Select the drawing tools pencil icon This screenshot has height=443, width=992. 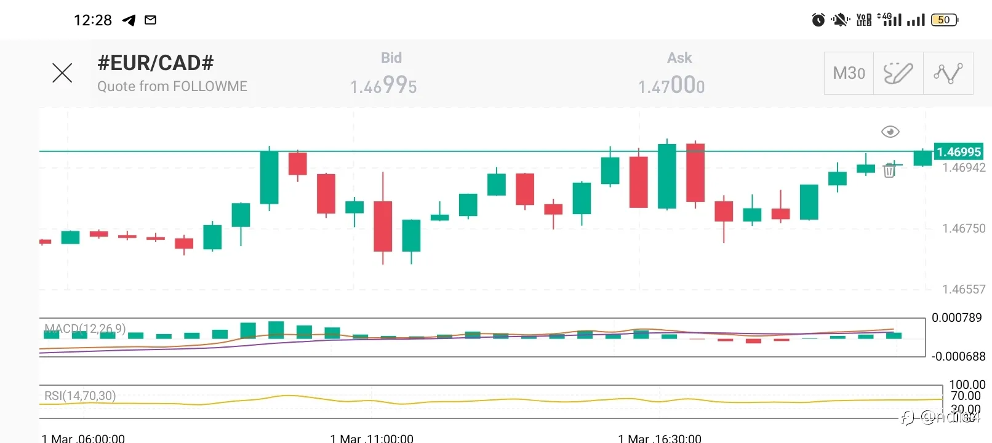[x=898, y=73]
